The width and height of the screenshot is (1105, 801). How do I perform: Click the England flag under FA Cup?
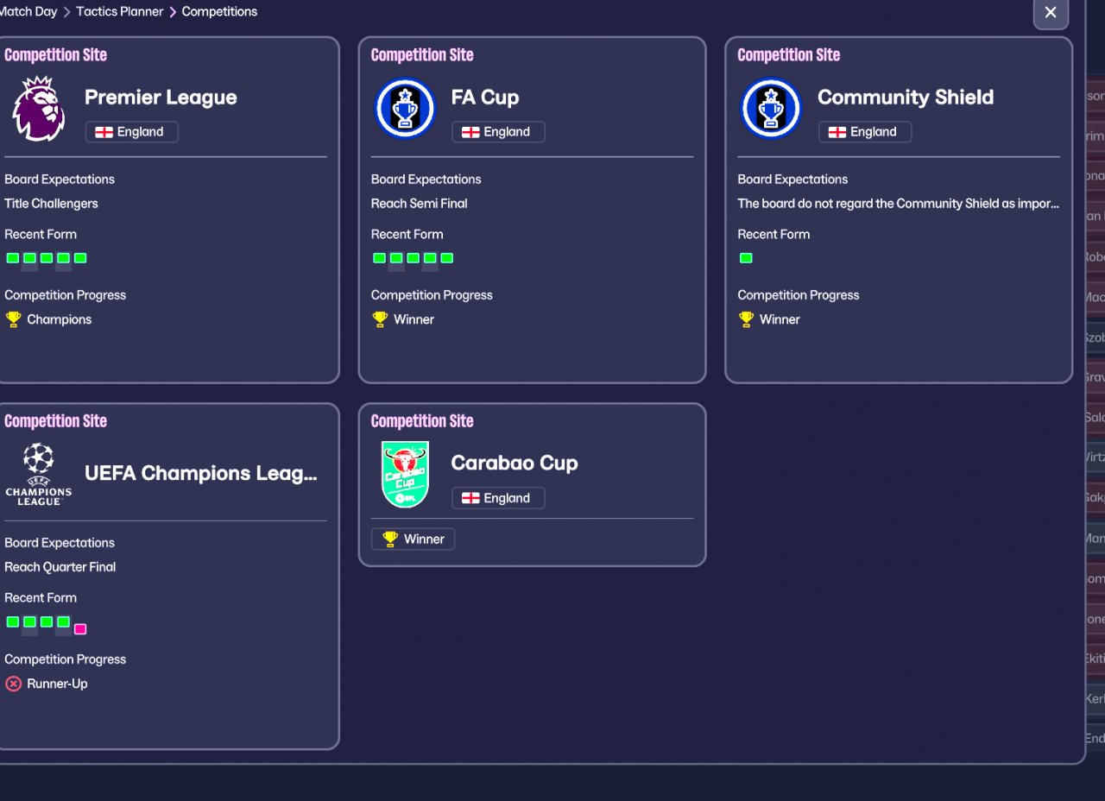[471, 132]
